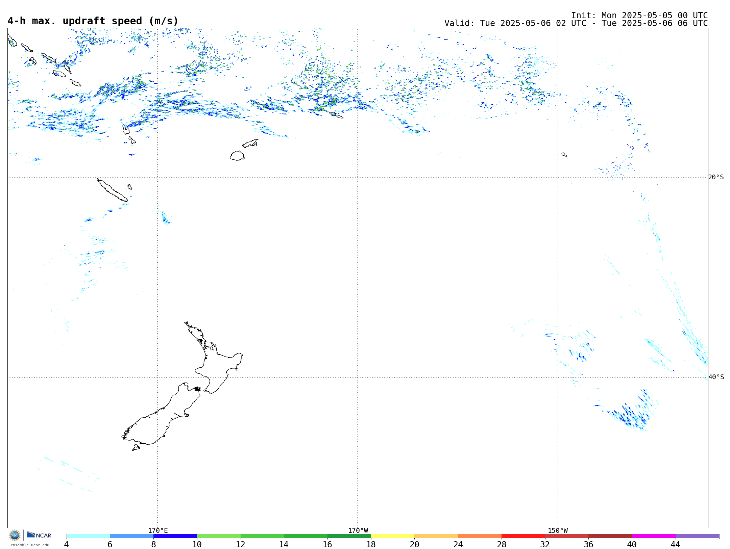Pick the dark brown-red 36–40 colorbar swatch
The height and width of the screenshot is (549, 730).
[x=610, y=536]
